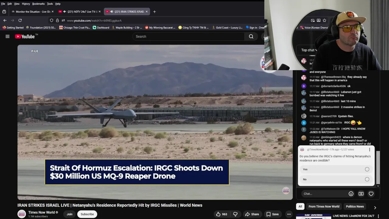
Task: Open the Getting Started bookmark
Action: (x=13, y=28)
